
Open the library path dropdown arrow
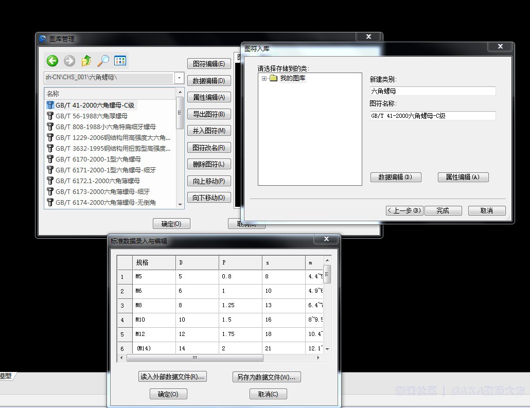[x=179, y=78]
